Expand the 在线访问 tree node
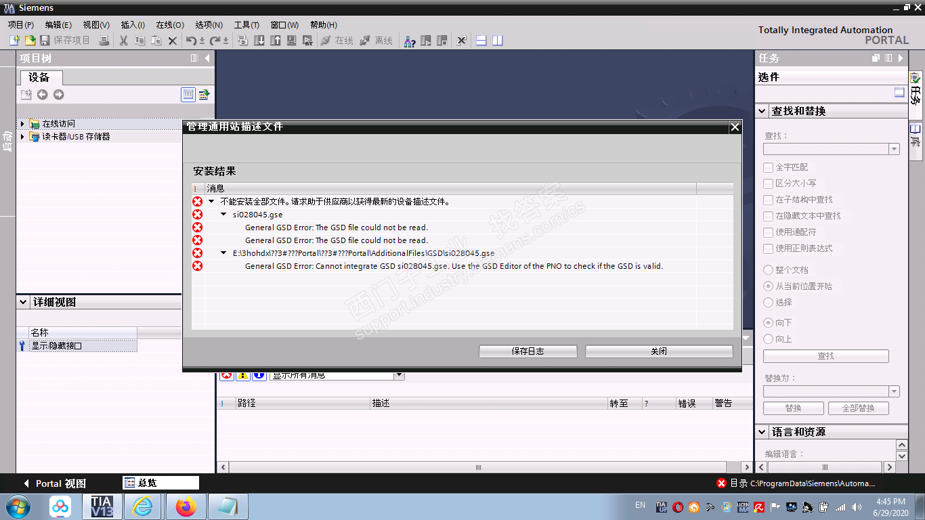 22,124
